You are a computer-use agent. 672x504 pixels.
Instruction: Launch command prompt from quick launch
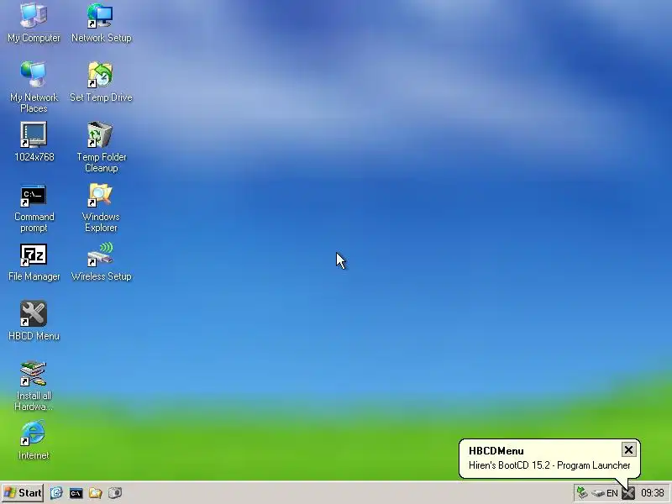pos(76,493)
